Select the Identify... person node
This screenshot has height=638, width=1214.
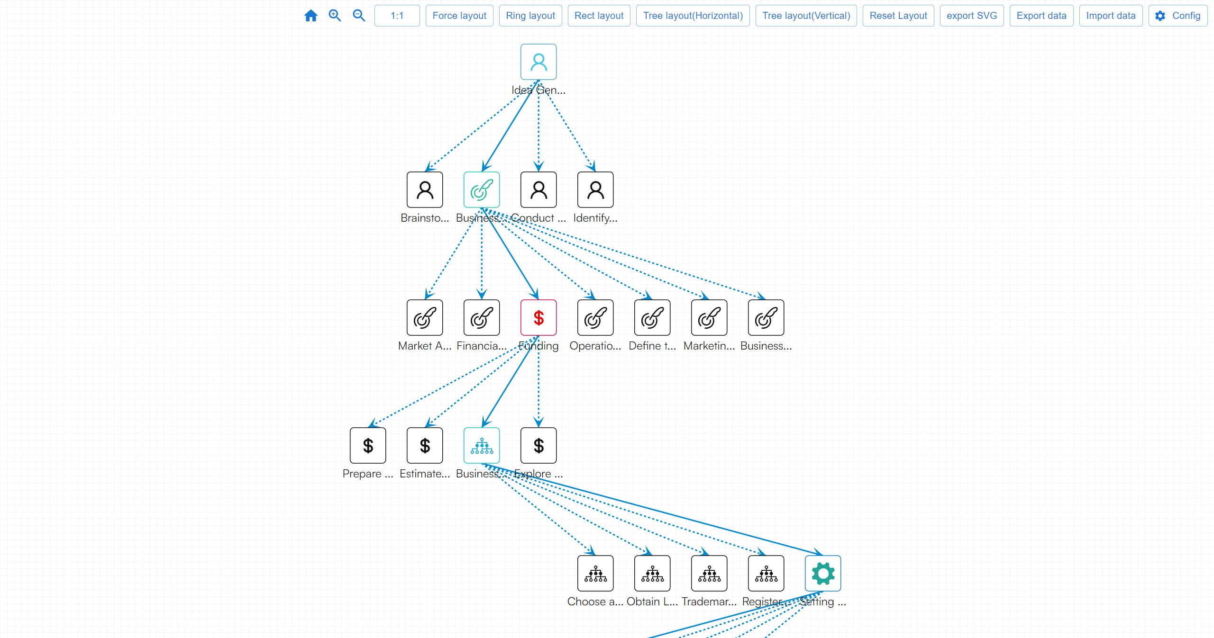pyautogui.click(x=595, y=189)
